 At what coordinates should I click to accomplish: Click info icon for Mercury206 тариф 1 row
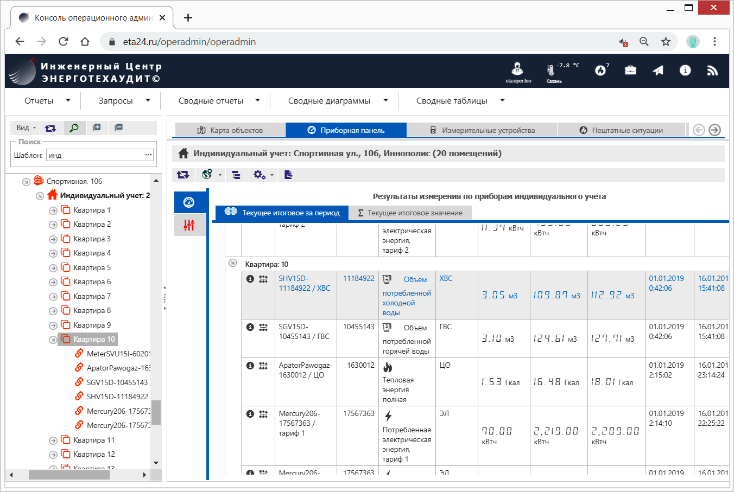[x=250, y=414]
